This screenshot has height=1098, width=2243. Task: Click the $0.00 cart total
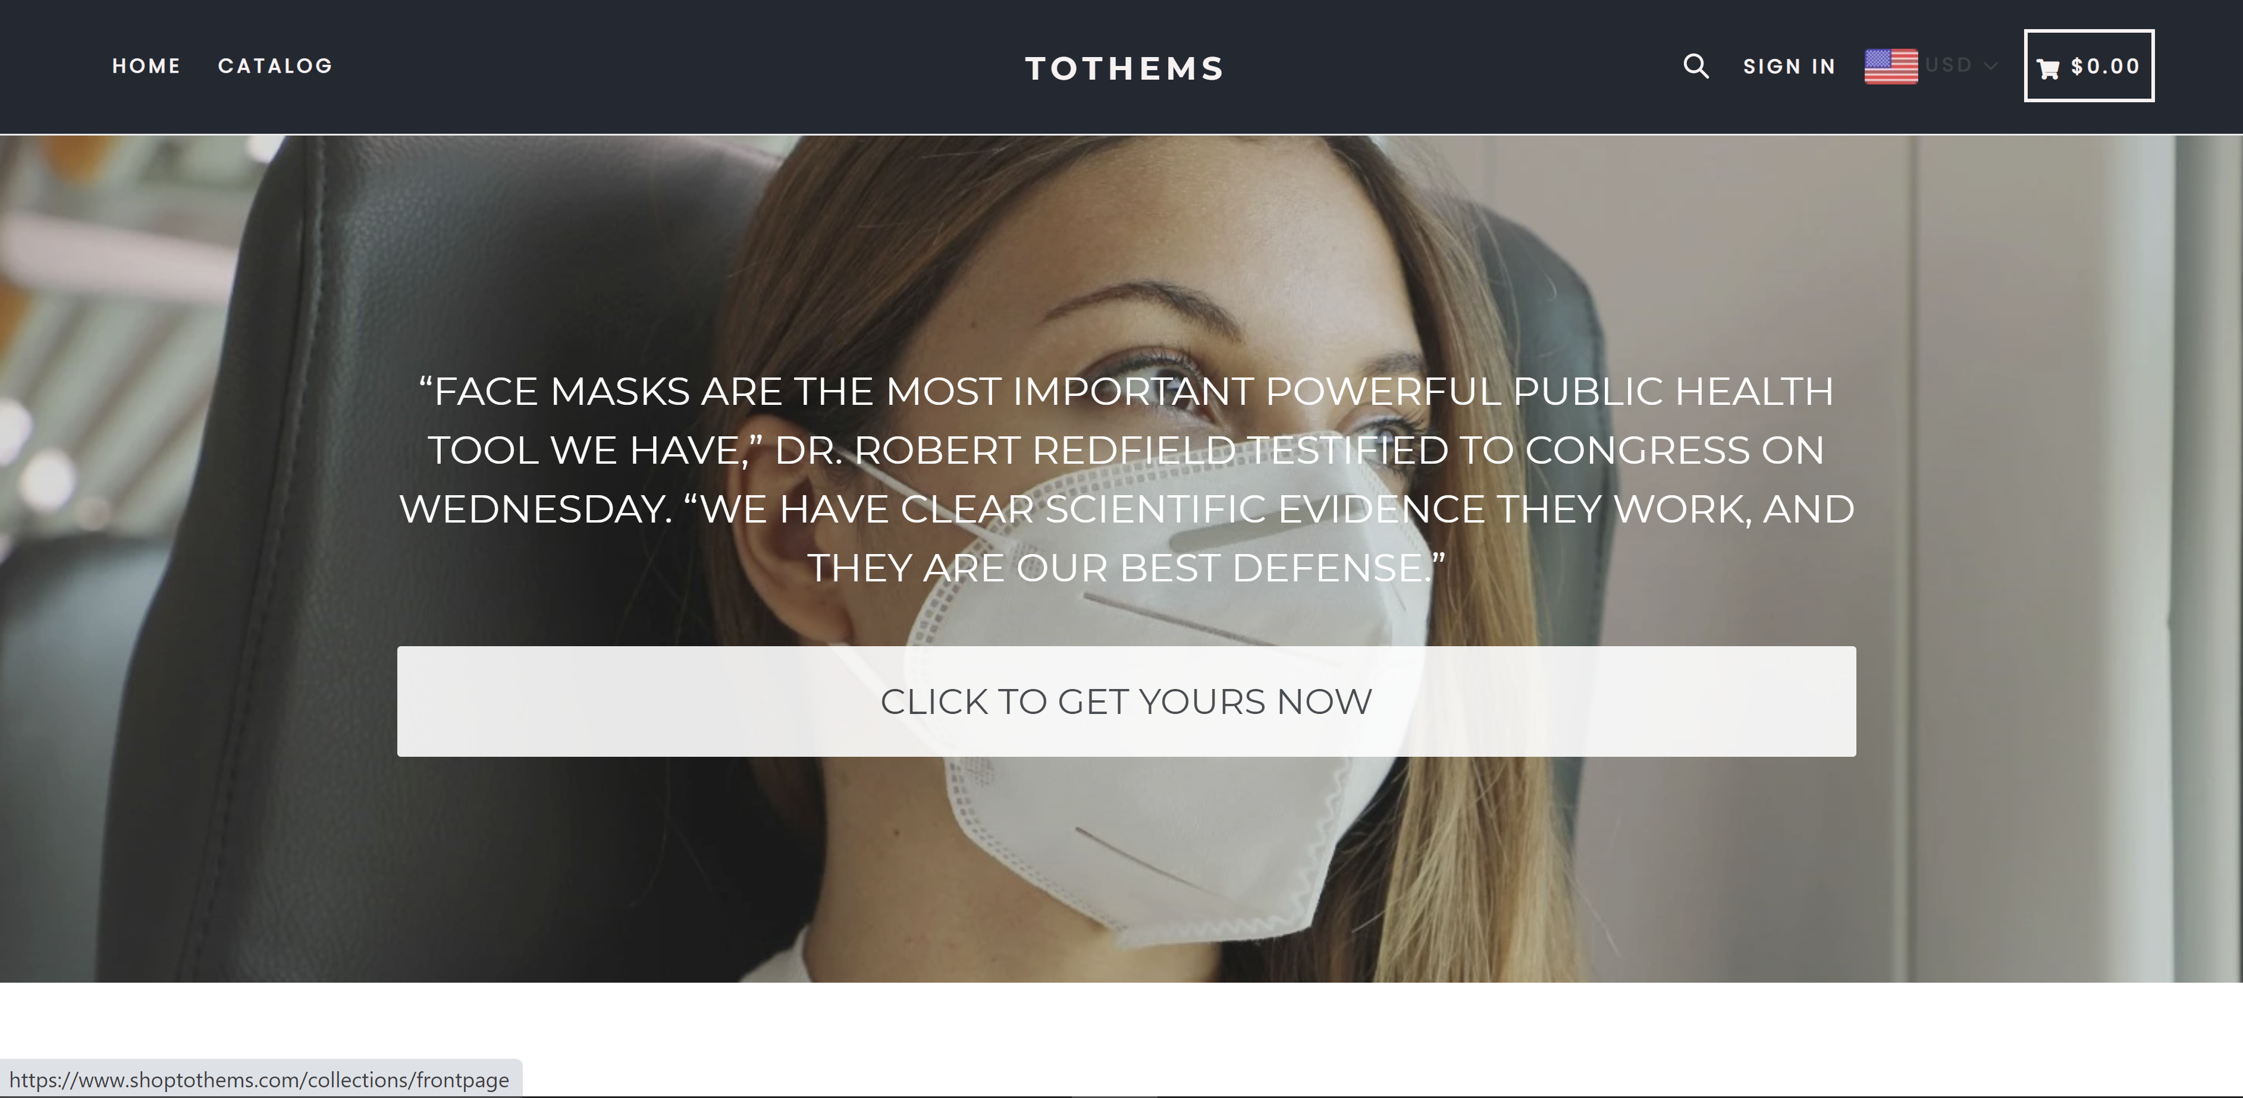pyautogui.click(x=2106, y=66)
